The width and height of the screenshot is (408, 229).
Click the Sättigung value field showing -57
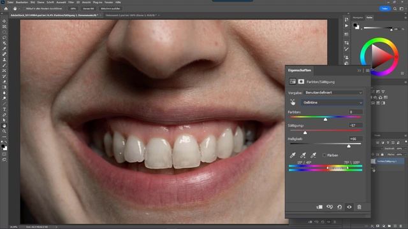click(x=356, y=125)
